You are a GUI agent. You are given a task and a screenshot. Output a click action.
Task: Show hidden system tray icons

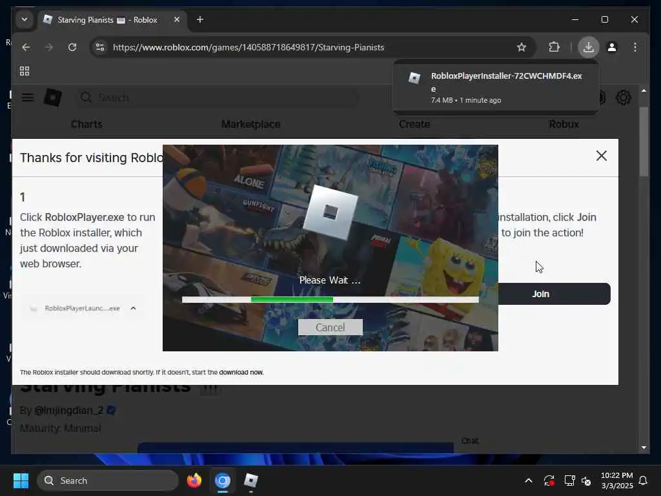tap(528, 480)
